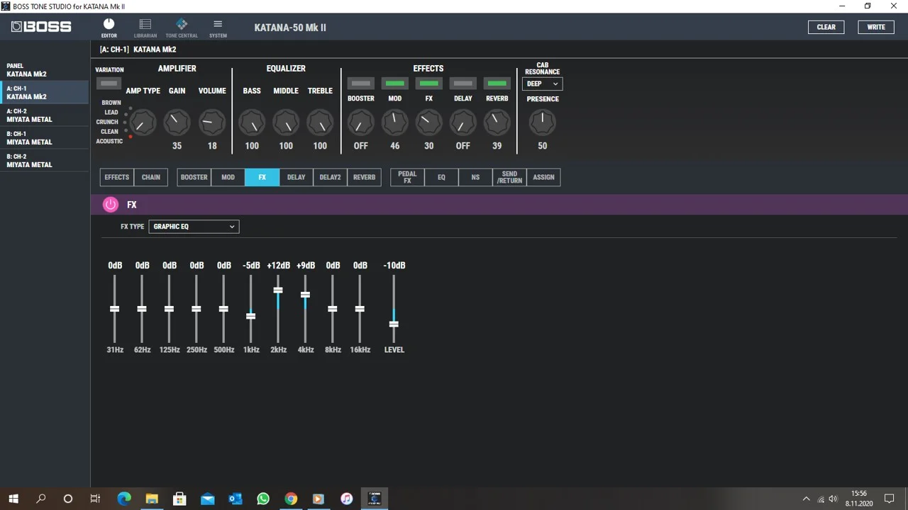The width and height of the screenshot is (908, 510).
Task: Open the NS noise suppressor tab
Action: pyautogui.click(x=475, y=177)
